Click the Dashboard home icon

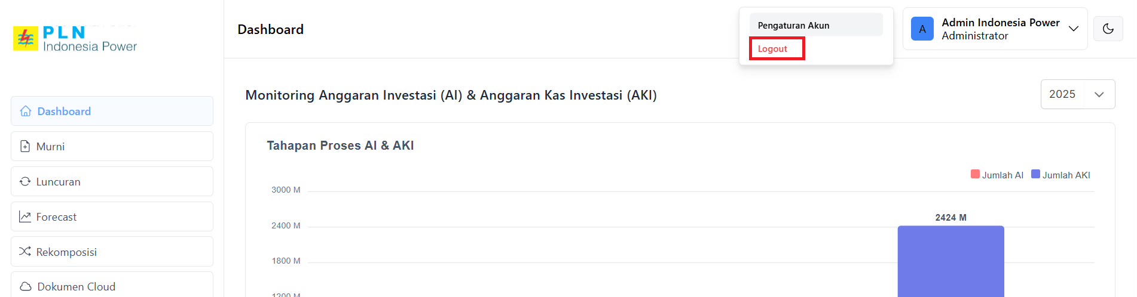[x=26, y=112]
